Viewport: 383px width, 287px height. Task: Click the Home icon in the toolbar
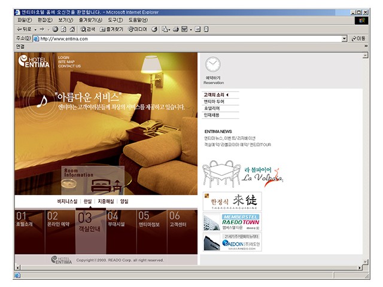pyautogui.click(x=72, y=29)
